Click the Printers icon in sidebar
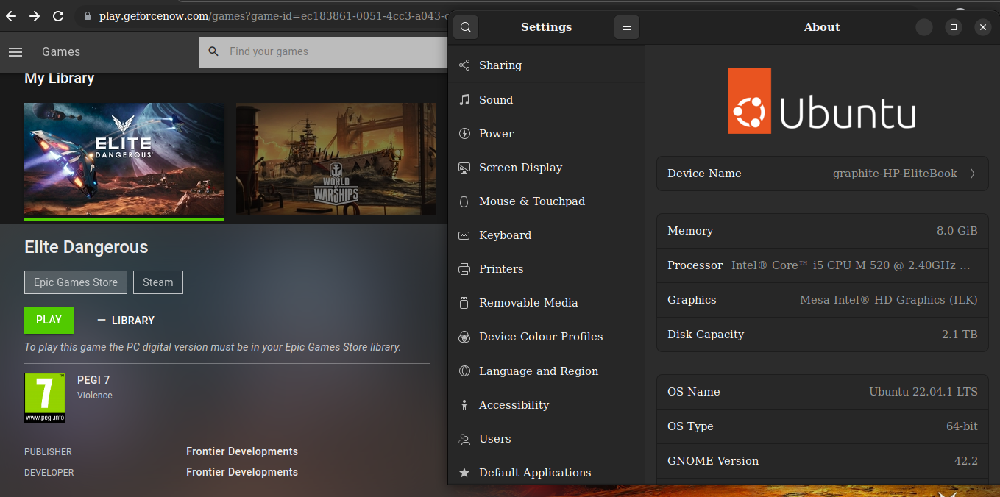 pos(464,269)
